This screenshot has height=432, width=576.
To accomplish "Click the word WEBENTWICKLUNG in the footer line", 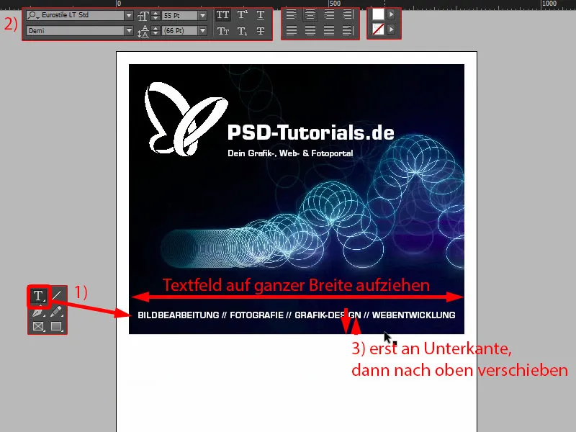I will coord(413,315).
